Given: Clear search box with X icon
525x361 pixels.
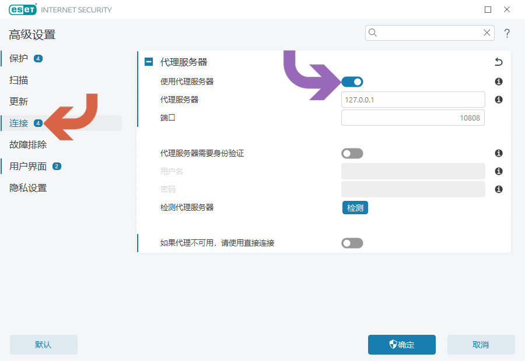Looking at the screenshot, I should point(487,33).
